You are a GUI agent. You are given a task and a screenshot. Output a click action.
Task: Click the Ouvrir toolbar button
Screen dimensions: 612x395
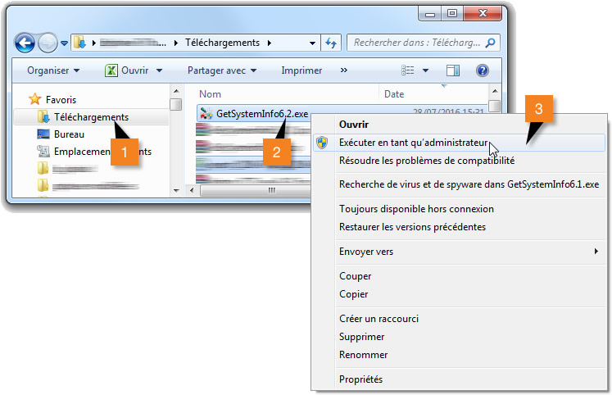(x=134, y=70)
